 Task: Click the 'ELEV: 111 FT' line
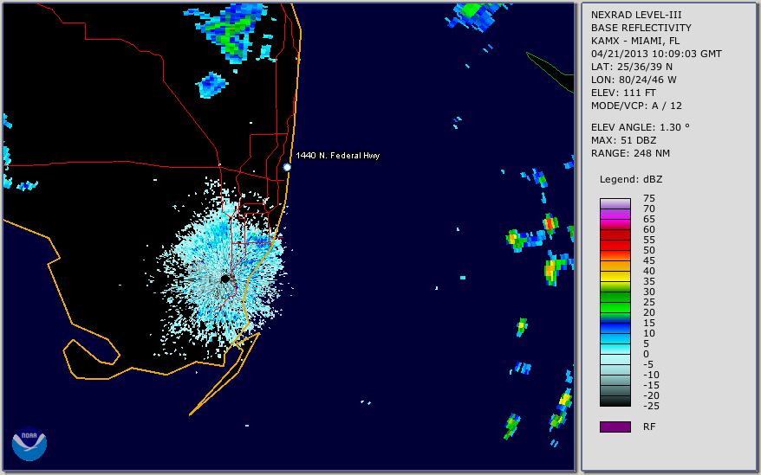(623, 93)
